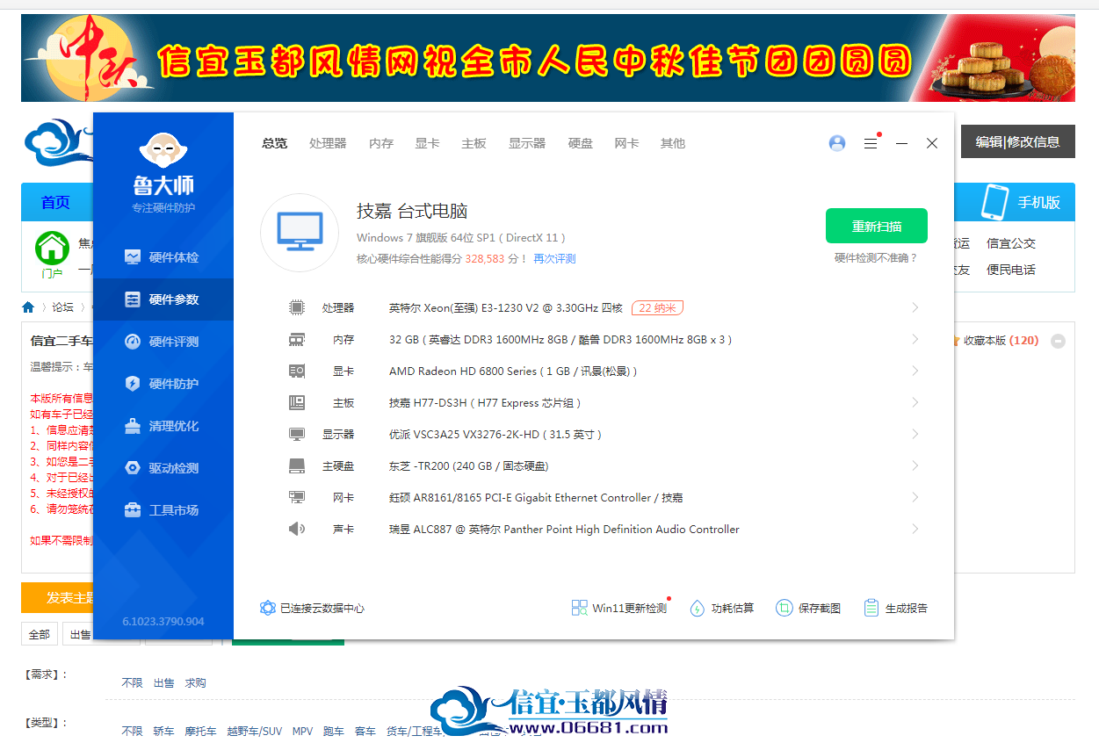Click the cloud data center gear icon
This screenshot has height=743, width=1099.
tap(268, 608)
